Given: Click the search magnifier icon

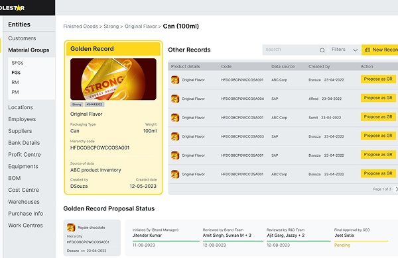Looking at the screenshot, I should coord(322,50).
